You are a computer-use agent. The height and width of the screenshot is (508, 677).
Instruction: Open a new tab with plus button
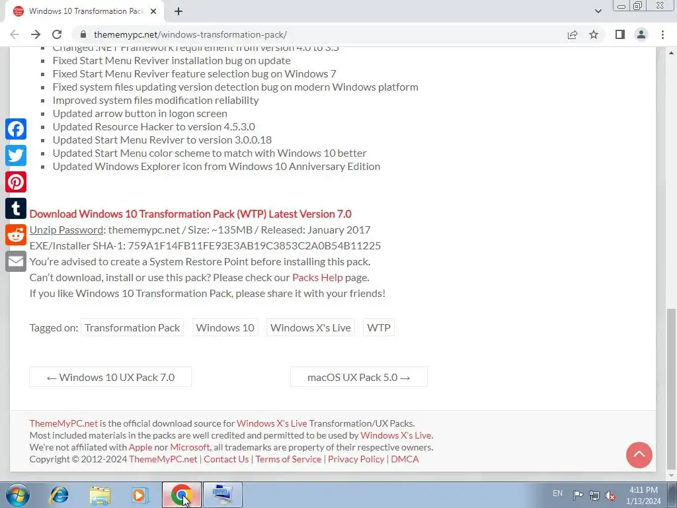[x=179, y=11]
